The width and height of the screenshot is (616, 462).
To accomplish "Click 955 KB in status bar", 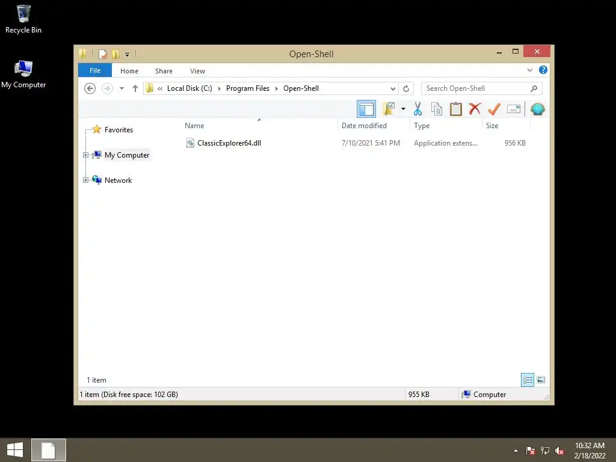I will point(419,395).
